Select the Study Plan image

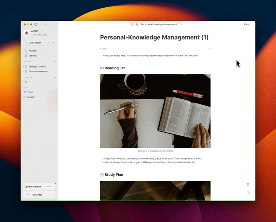pyautogui.click(x=155, y=191)
